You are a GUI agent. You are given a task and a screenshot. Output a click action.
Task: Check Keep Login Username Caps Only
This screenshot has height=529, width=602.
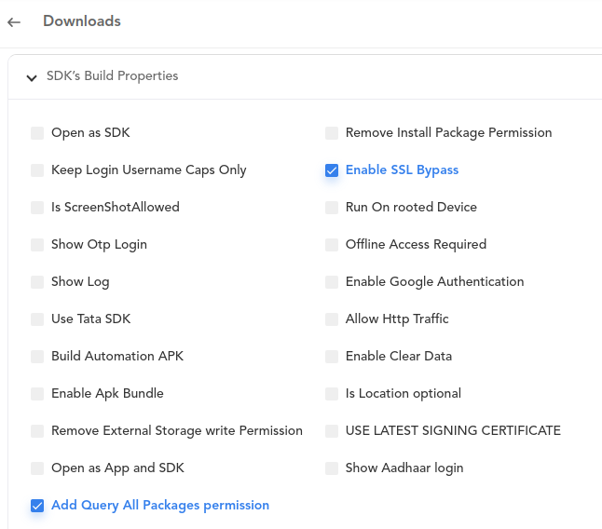click(37, 170)
